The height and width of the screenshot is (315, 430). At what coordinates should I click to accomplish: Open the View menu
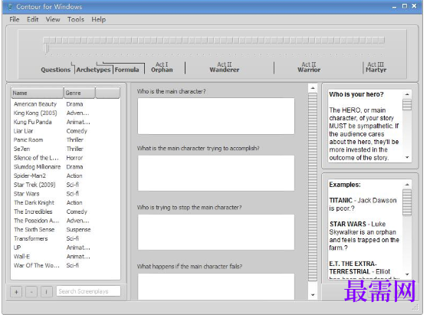[x=53, y=19]
